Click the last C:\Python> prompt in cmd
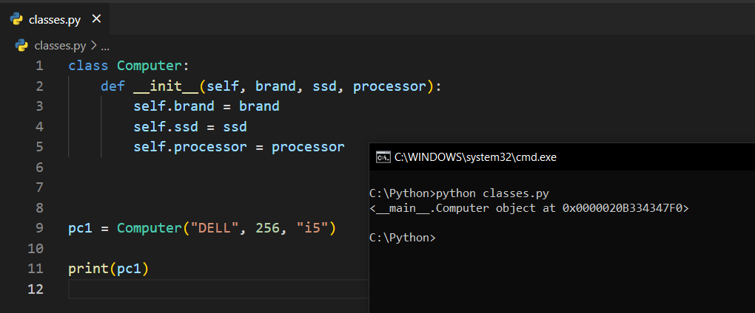 click(x=402, y=238)
